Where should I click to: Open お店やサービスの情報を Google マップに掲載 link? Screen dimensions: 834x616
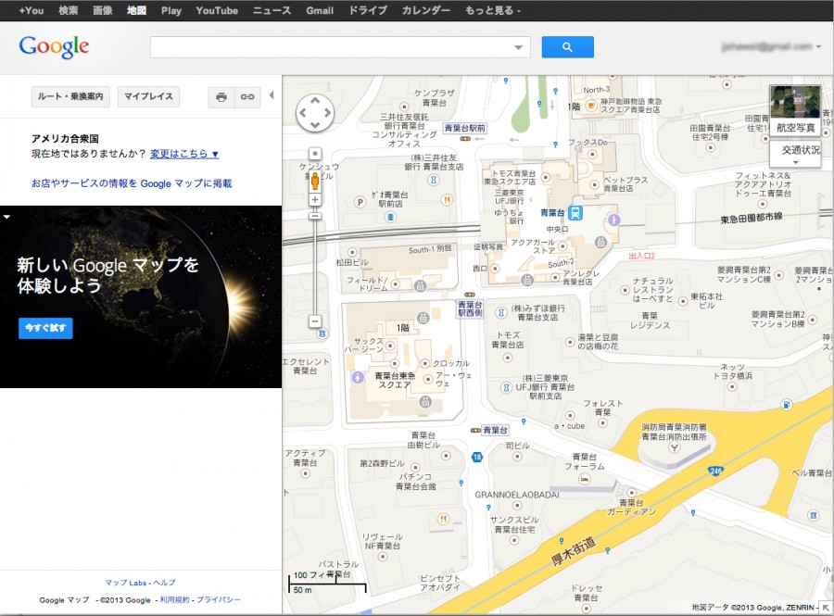132,183
